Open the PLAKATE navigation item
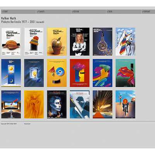The image size is (155, 155). click(x=53, y=12)
